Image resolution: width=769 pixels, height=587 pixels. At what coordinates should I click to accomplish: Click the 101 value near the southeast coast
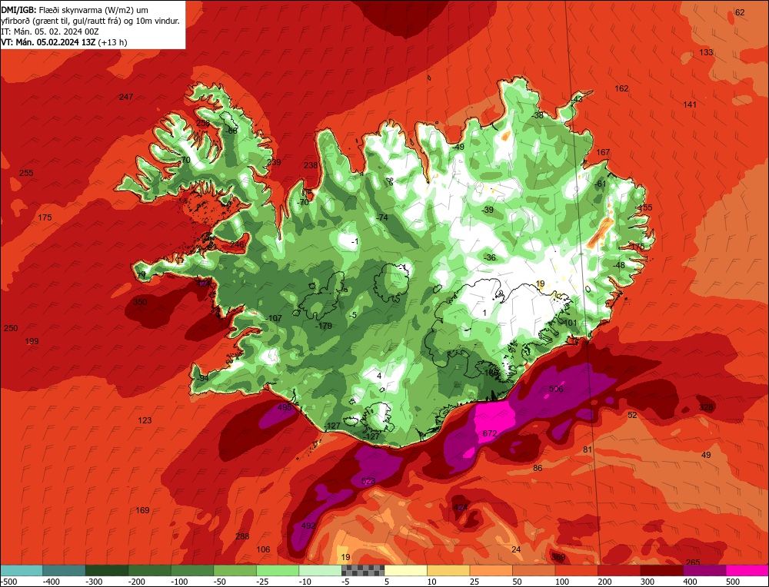pos(570,323)
